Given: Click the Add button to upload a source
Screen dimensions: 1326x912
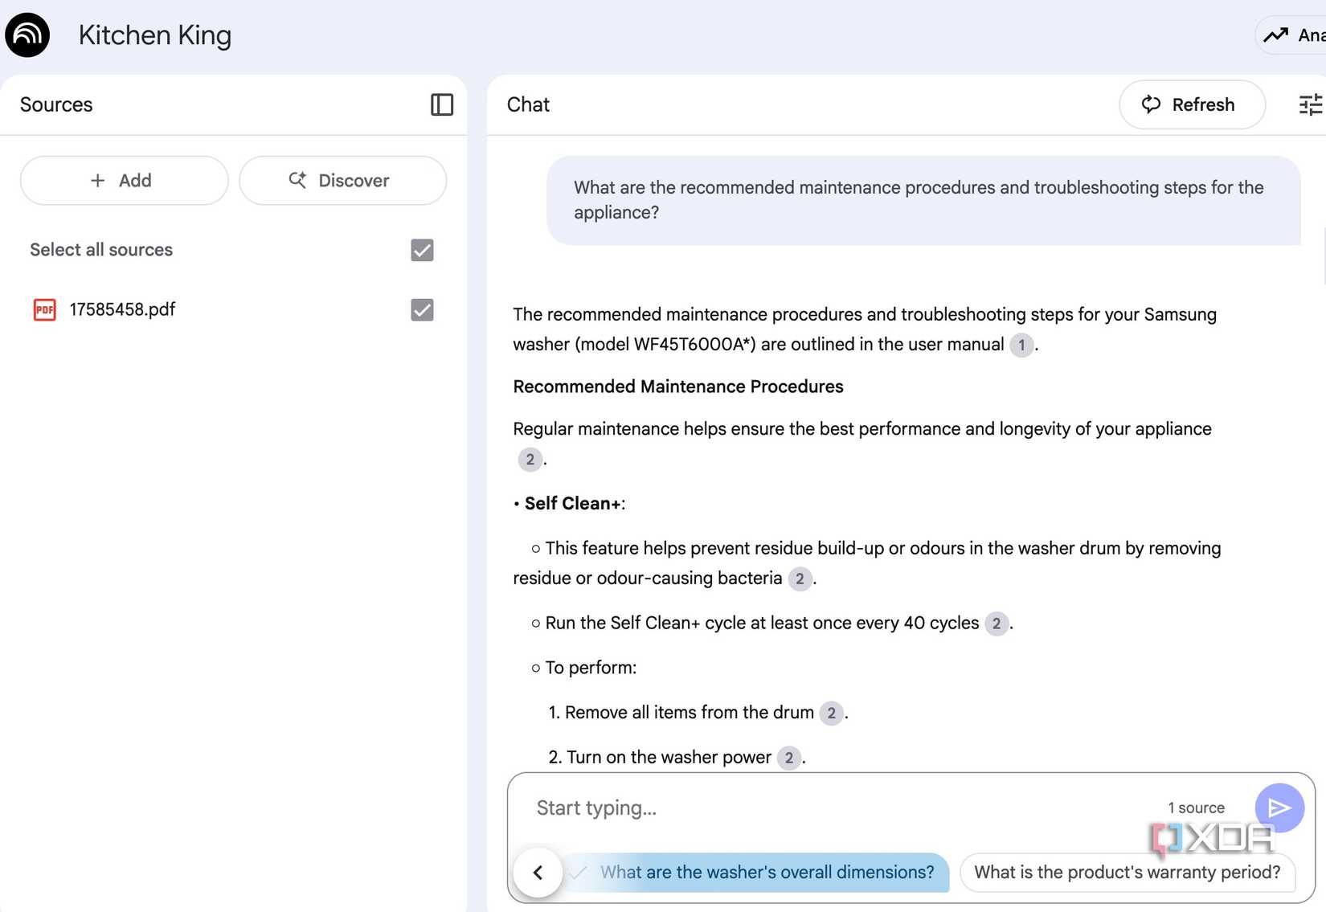Looking at the screenshot, I should tap(124, 180).
